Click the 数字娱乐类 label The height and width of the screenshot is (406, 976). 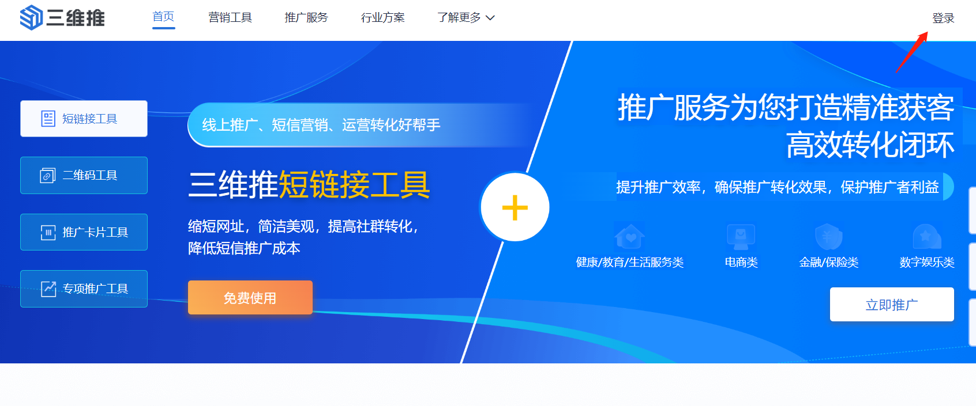(x=927, y=263)
